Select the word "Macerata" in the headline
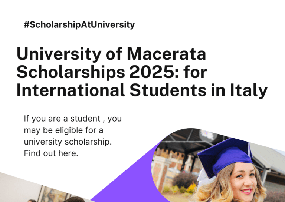Image resolution: width=285 pixels, height=202 pixels. click(166, 54)
